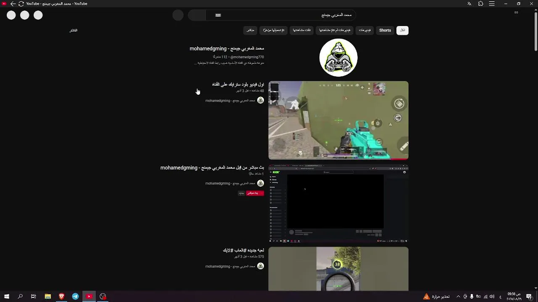Click the @mohamedgming770 handle text
The width and height of the screenshot is (538, 302).
tap(247, 57)
